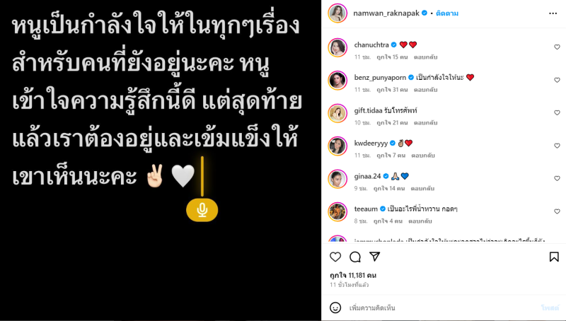Share the post via paper plane icon

click(x=375, y=257)
